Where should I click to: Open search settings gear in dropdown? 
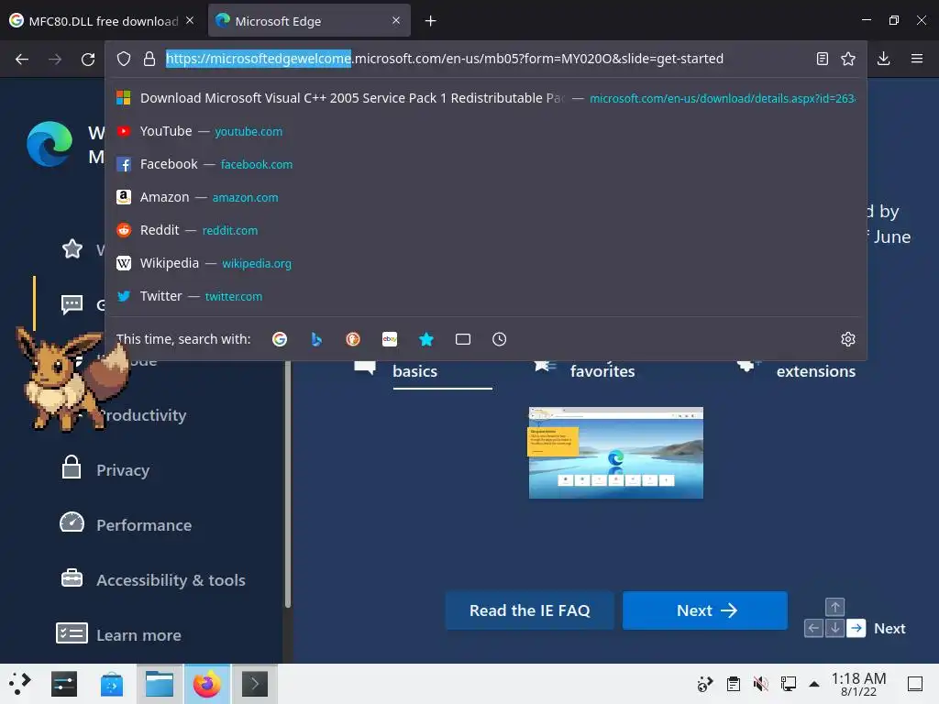tap(848, 339)
